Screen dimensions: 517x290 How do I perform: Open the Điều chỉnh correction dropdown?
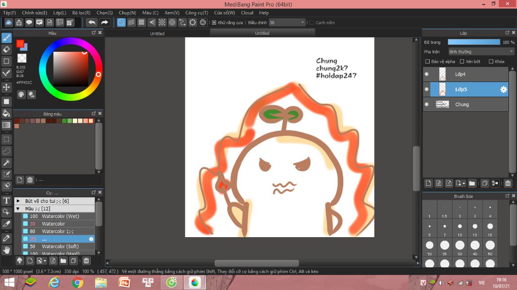pyautogui.click(x=287, y=23)
